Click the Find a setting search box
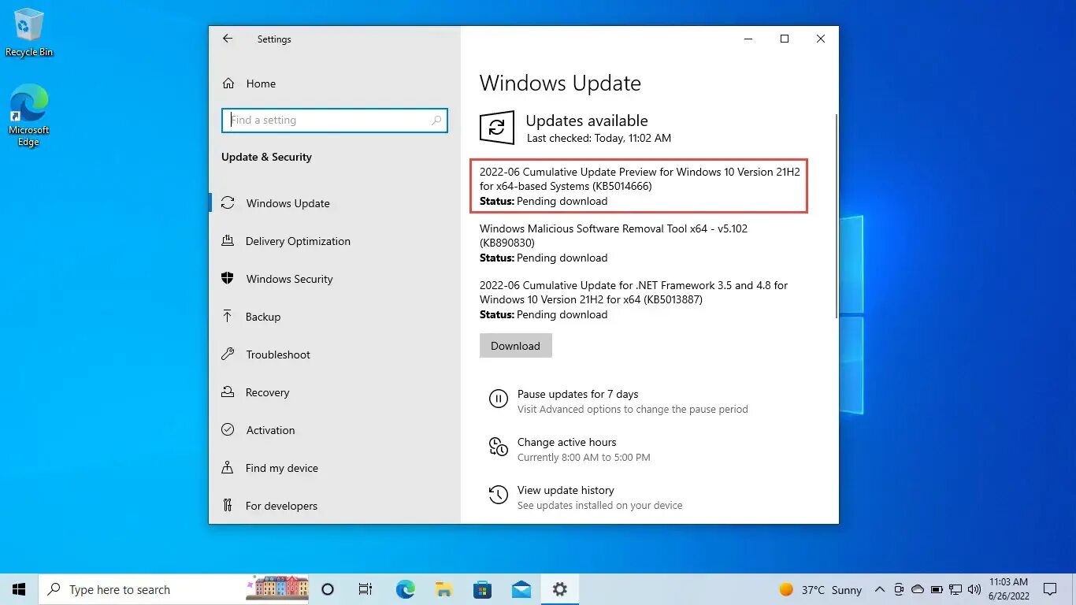 335,120
